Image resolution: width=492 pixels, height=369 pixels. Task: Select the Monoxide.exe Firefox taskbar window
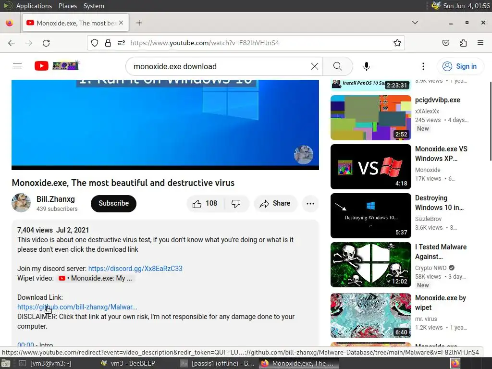[x=299, y=363]
